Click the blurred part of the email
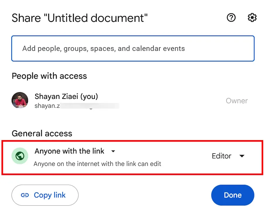Viewport: 265px width, 216px height. pos(90,105)
